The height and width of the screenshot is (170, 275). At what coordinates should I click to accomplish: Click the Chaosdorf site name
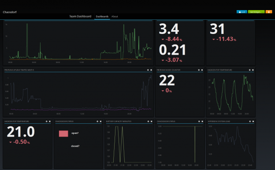(x=10, y=12)
